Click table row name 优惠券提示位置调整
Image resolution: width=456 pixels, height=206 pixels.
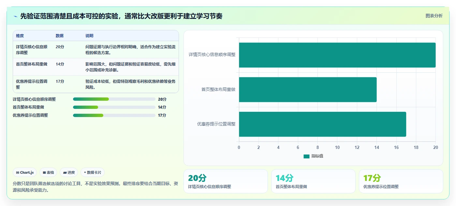(32, 84)
